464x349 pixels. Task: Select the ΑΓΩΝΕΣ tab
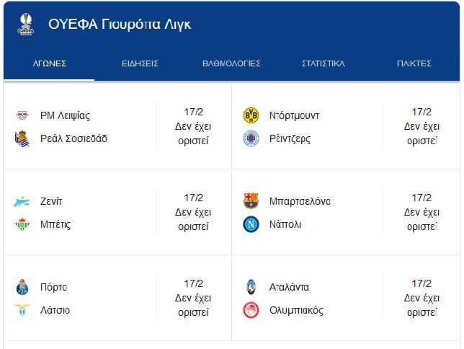50,63
